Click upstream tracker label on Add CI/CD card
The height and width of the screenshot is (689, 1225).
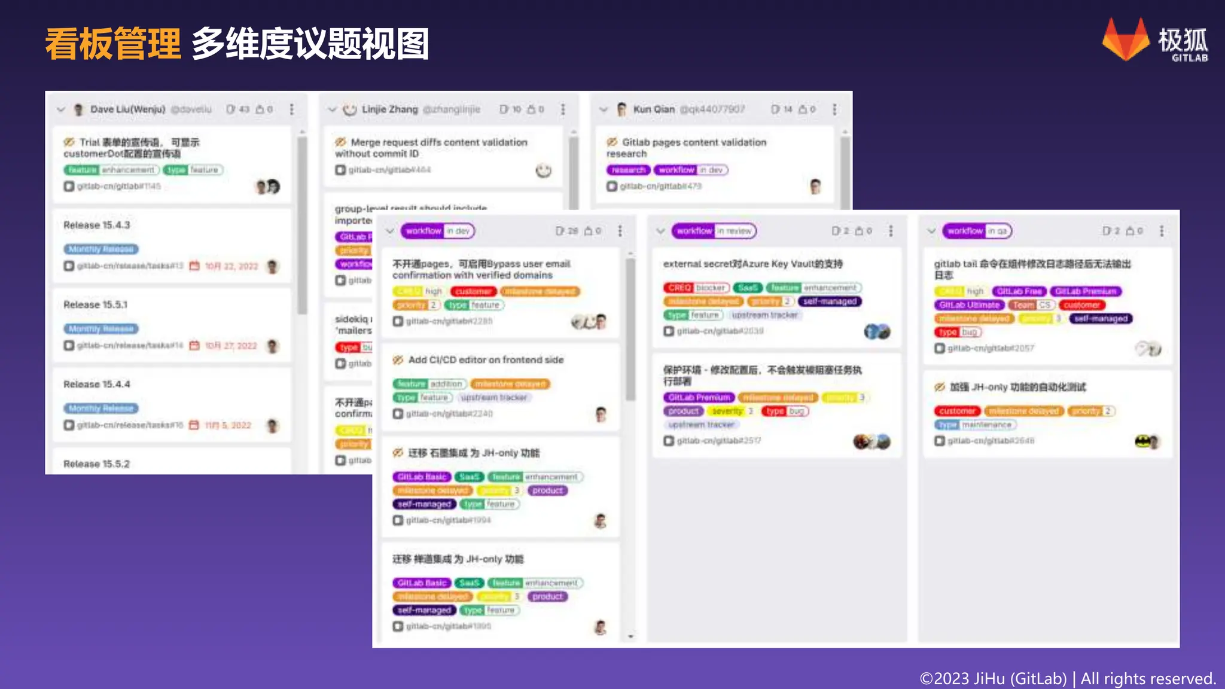click(493, 398)
